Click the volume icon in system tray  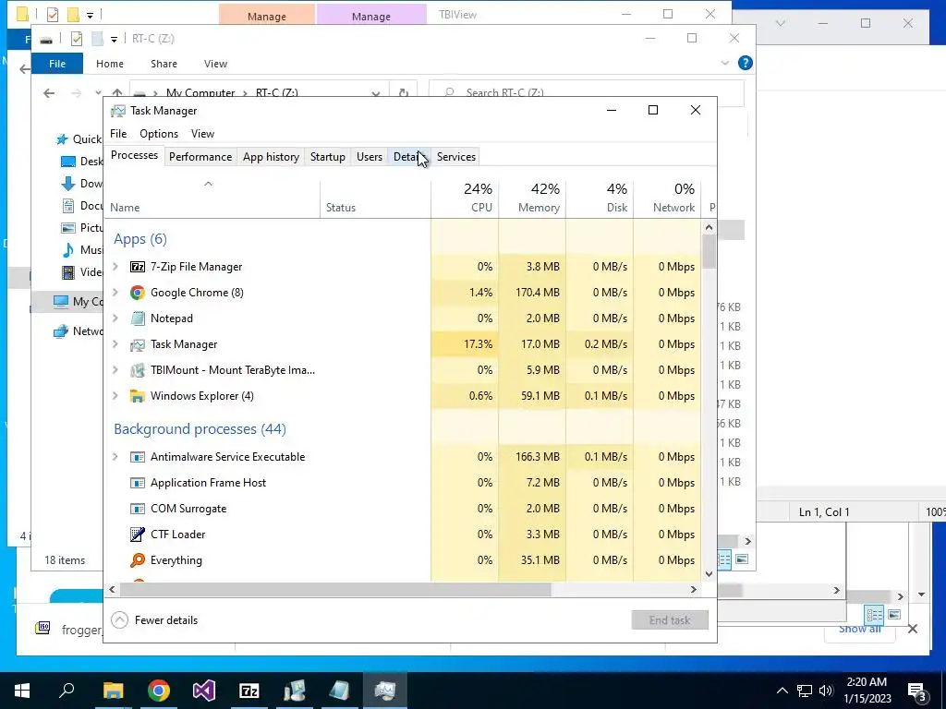click(826, 691)
